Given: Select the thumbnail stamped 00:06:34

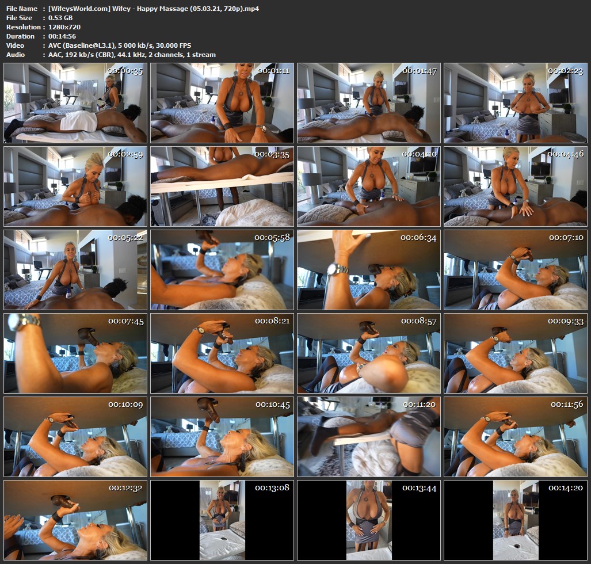Looking at the screenshot, I should pyautogui.click(x=369, y=270).
